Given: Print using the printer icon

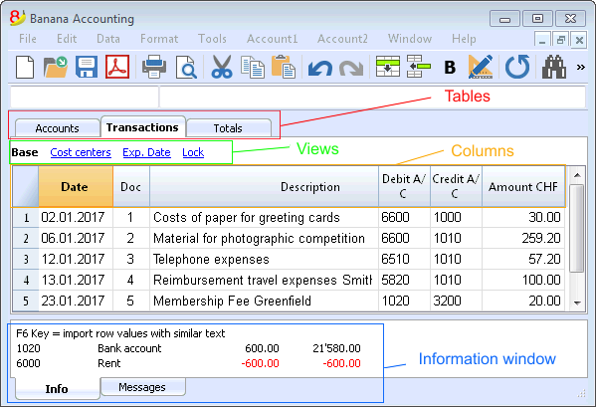Looking at the screenshot, I should click(154, 68).
